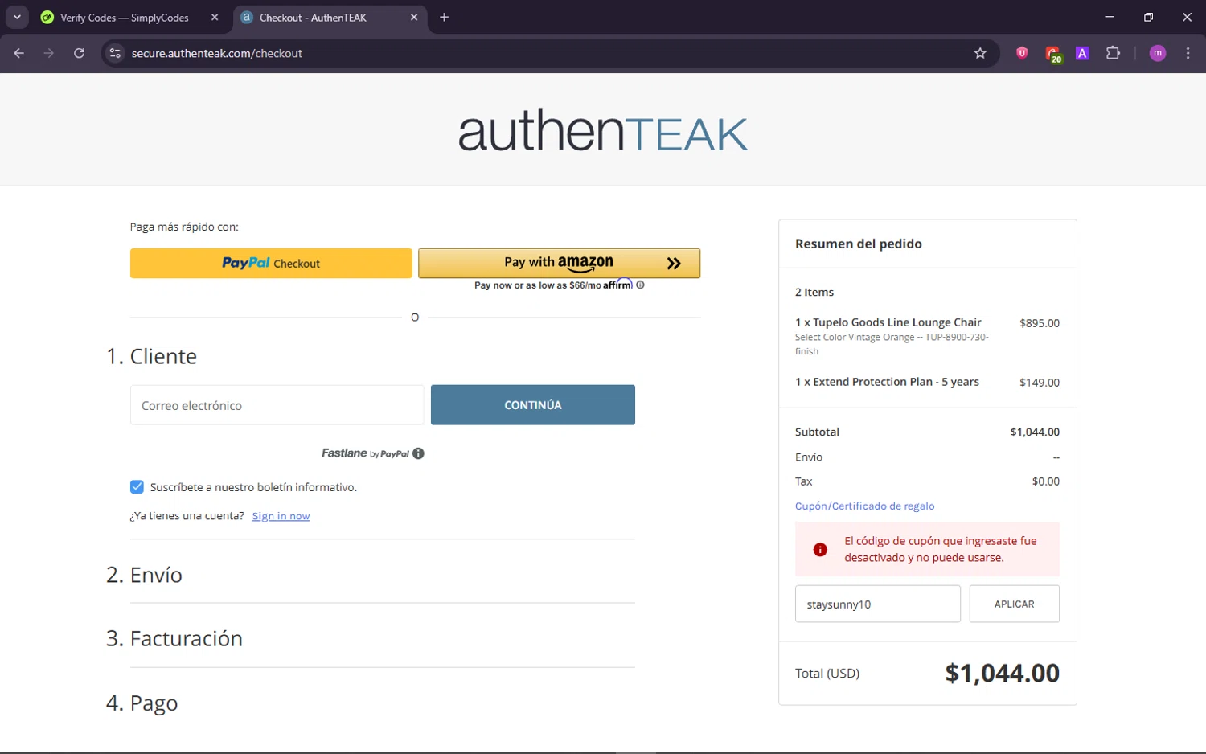This screenshot has width=1206, height=754.
Task: Open the red shield extension icon
Action: click(1022, 53)
